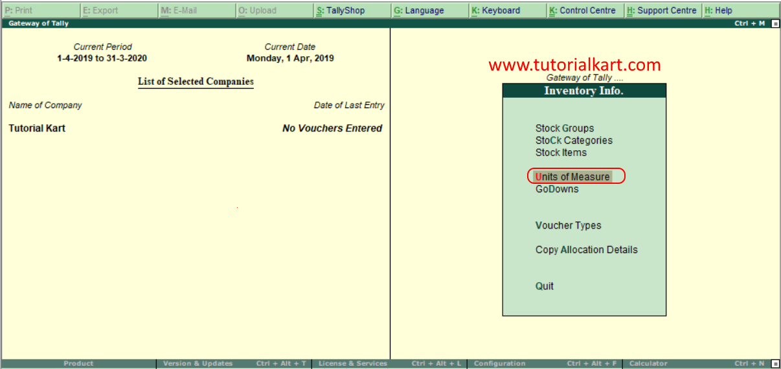Open Stock Items
Image resolution: width=781 pixels, height=369 pixels.
pyautogui.click(x=561, y=153)
